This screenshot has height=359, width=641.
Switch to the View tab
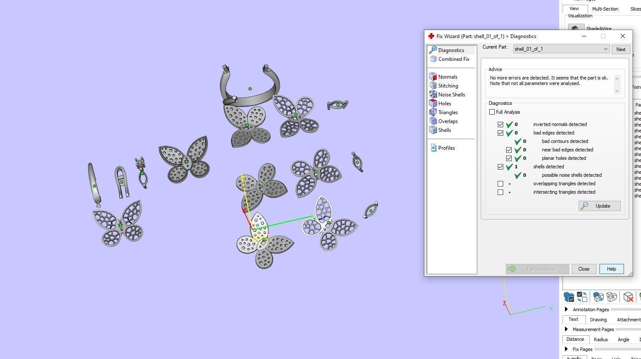pos(574,8)
